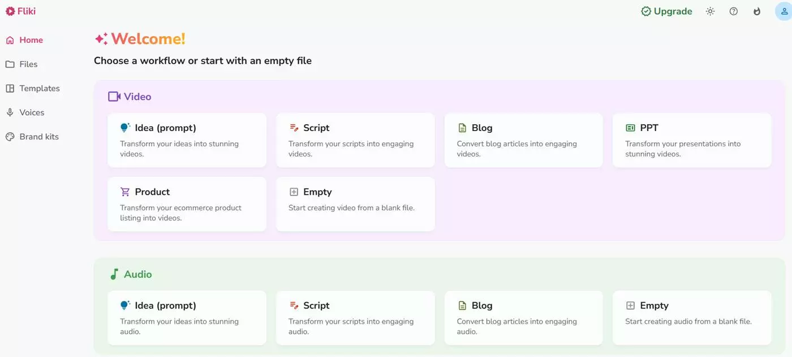Open the help question mark icon
This screenshot has height=357, width=792.
pyautogui.click(x=733, y=11)
